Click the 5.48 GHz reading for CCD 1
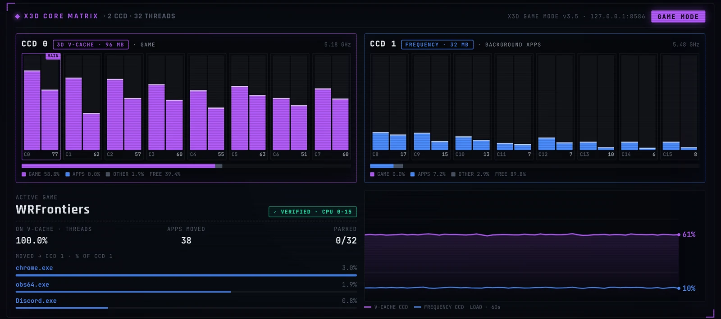Screen dimensions: 721x319 click(686, 44)
